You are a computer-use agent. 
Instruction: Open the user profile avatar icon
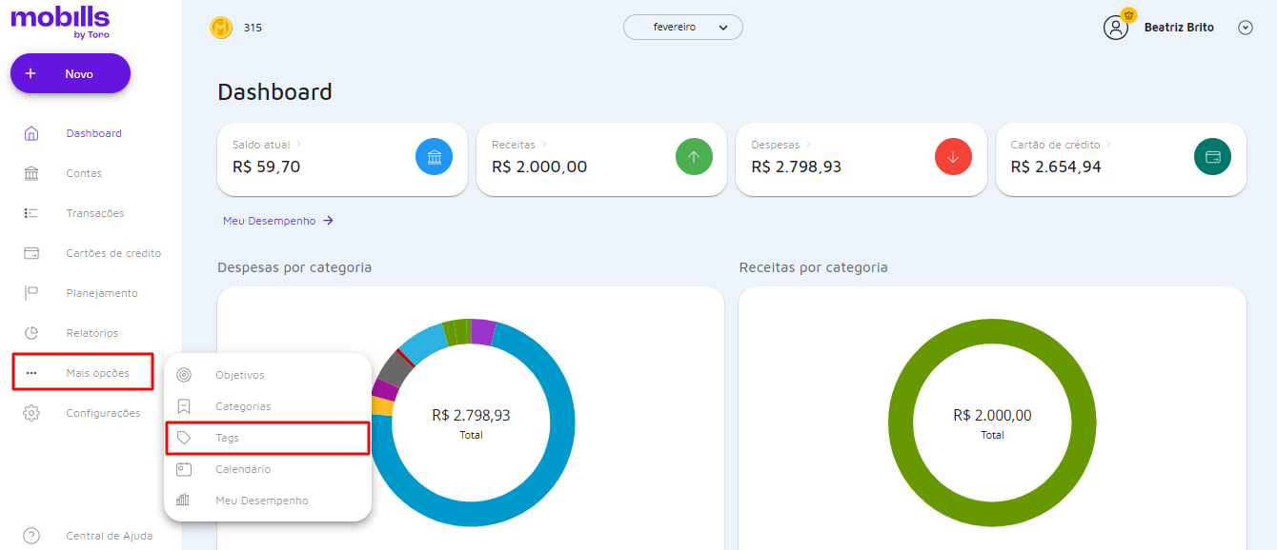(x=1116, y=28)
